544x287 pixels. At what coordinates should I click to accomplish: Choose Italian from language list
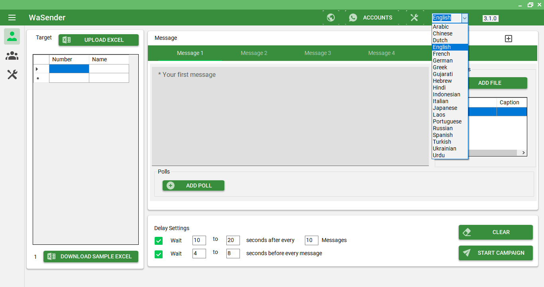[x=450, y=101]
